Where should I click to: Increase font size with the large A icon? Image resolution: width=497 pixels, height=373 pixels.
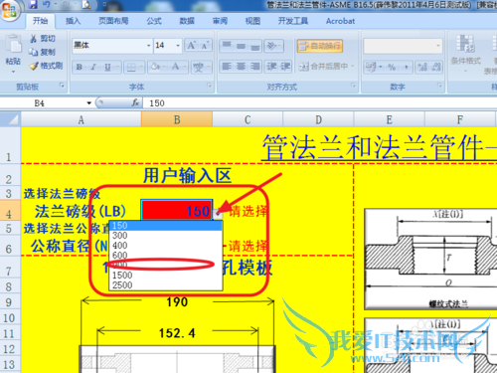point(192,46)
